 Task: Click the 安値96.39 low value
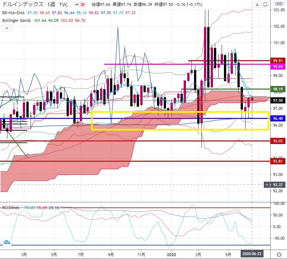[x=143, y=5]
